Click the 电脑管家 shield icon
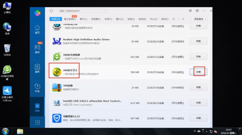This screenshot has width=242, height=135. coord(57,118)
